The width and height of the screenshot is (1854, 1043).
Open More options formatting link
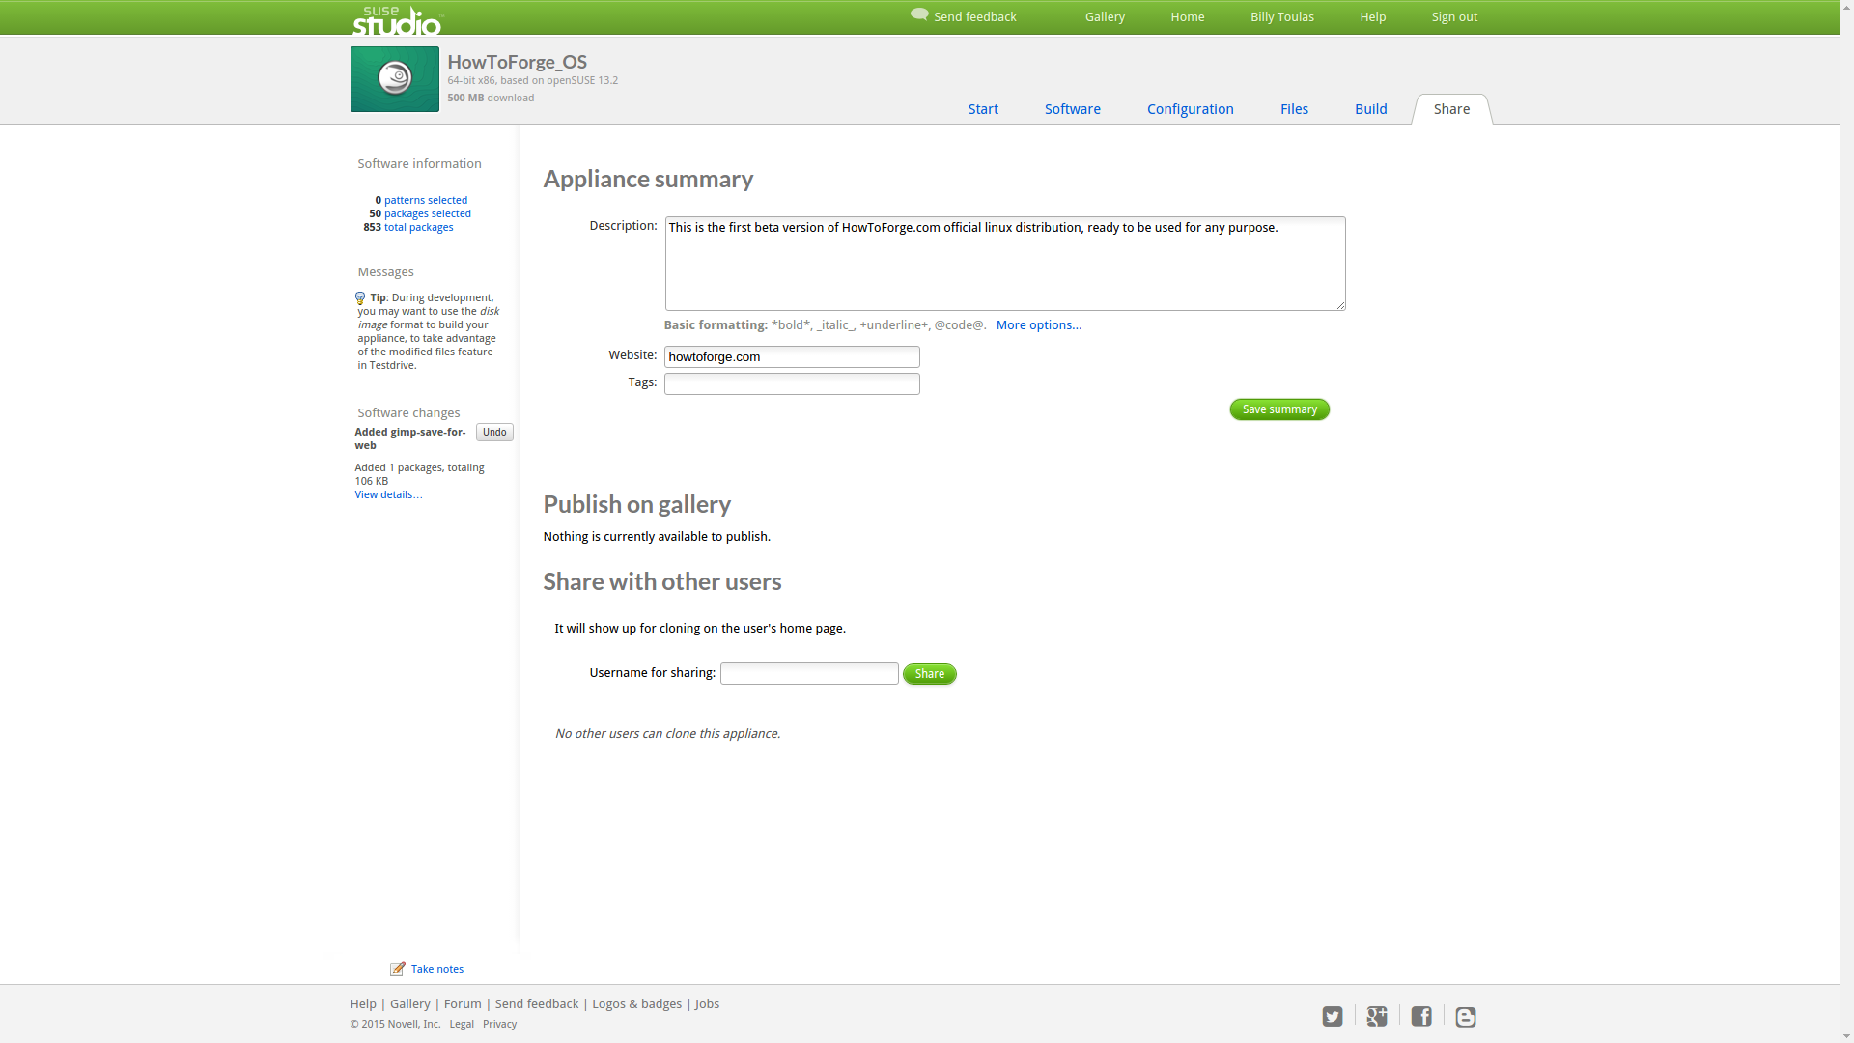[1039, 325]
